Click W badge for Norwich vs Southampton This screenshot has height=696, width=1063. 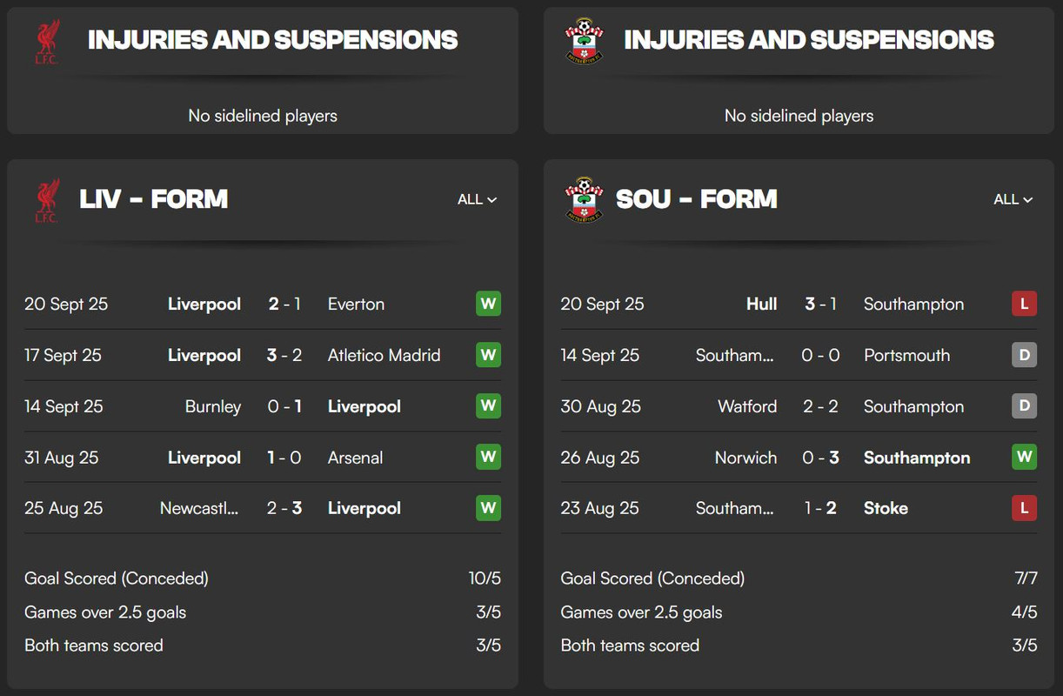coord(1024,457)
